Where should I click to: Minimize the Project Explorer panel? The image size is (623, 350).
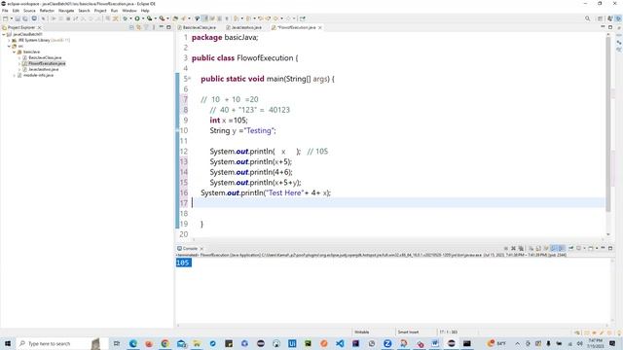point(162,27)
